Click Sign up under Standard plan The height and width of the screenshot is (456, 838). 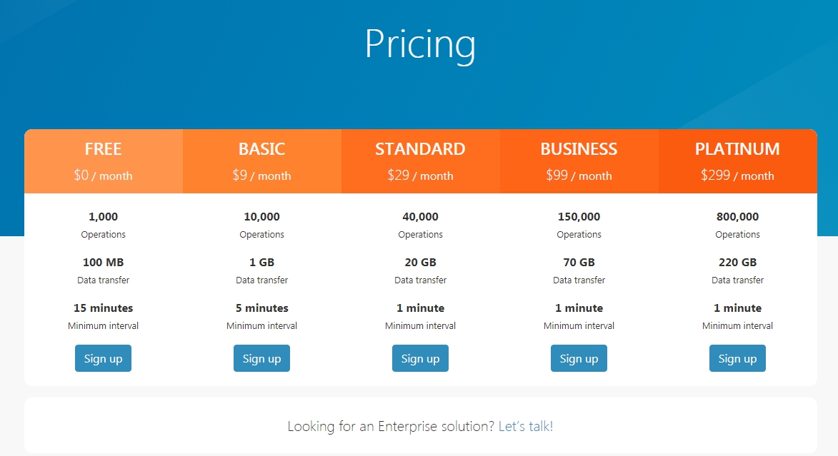[x=420, y=358]
